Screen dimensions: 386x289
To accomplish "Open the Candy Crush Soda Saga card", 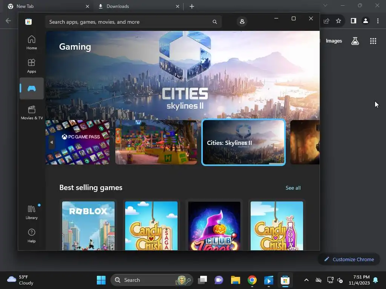I will coord(277,226).
